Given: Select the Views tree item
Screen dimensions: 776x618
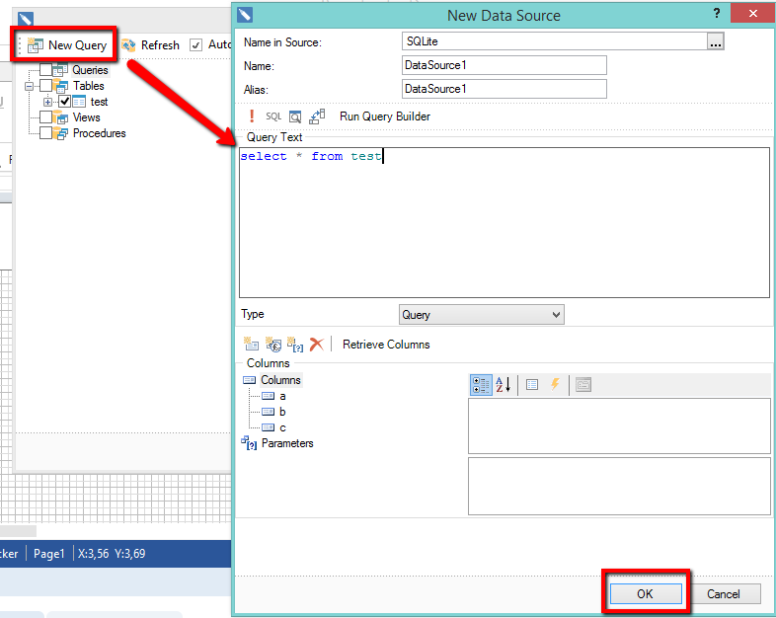Looking at the screenshot, I should (x=87, y=117).
